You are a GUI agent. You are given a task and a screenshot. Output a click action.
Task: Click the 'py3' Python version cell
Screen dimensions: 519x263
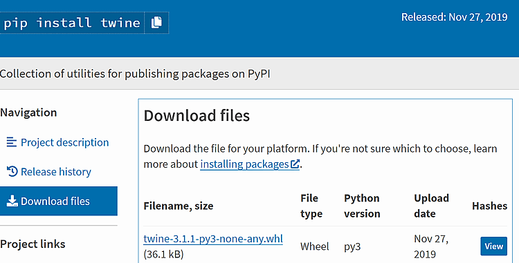click(x=352, y=247)
